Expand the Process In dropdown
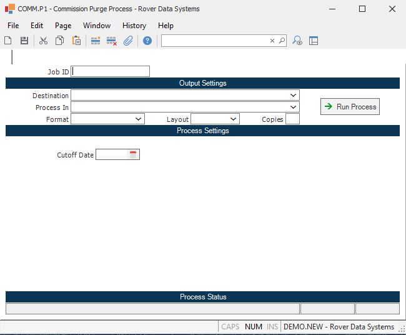 (x=293, y=107)
